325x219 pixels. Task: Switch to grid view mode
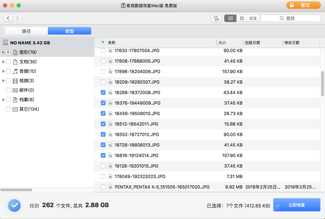(x=242, y=18)
